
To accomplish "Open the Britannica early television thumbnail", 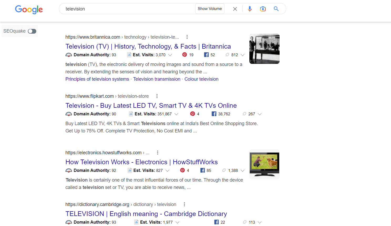I will coord(264,49).
